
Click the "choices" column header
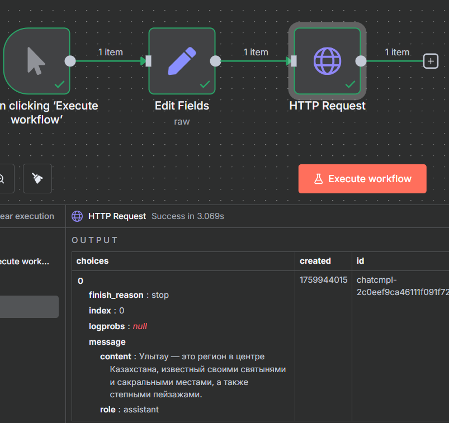coord(93,261)
